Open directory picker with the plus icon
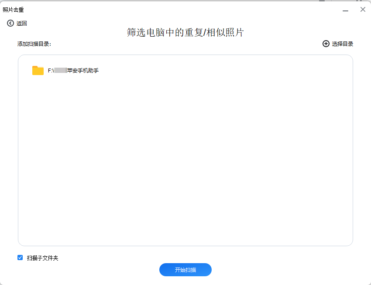The image size is (371, 285). click(326, 44)
